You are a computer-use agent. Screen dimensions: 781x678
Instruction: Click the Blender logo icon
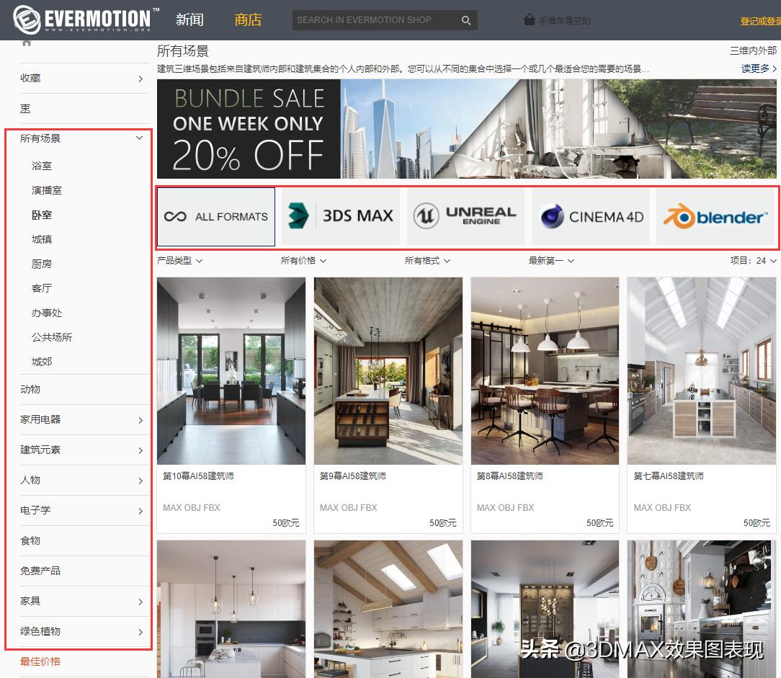[679, 216]
